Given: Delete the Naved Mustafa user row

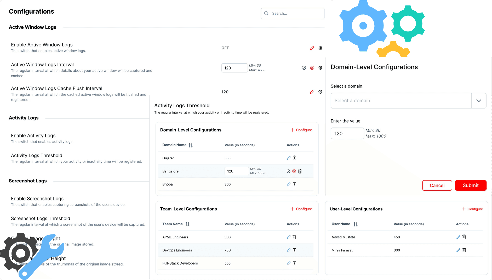Looking at the screenshot, I should pos(464,237).
